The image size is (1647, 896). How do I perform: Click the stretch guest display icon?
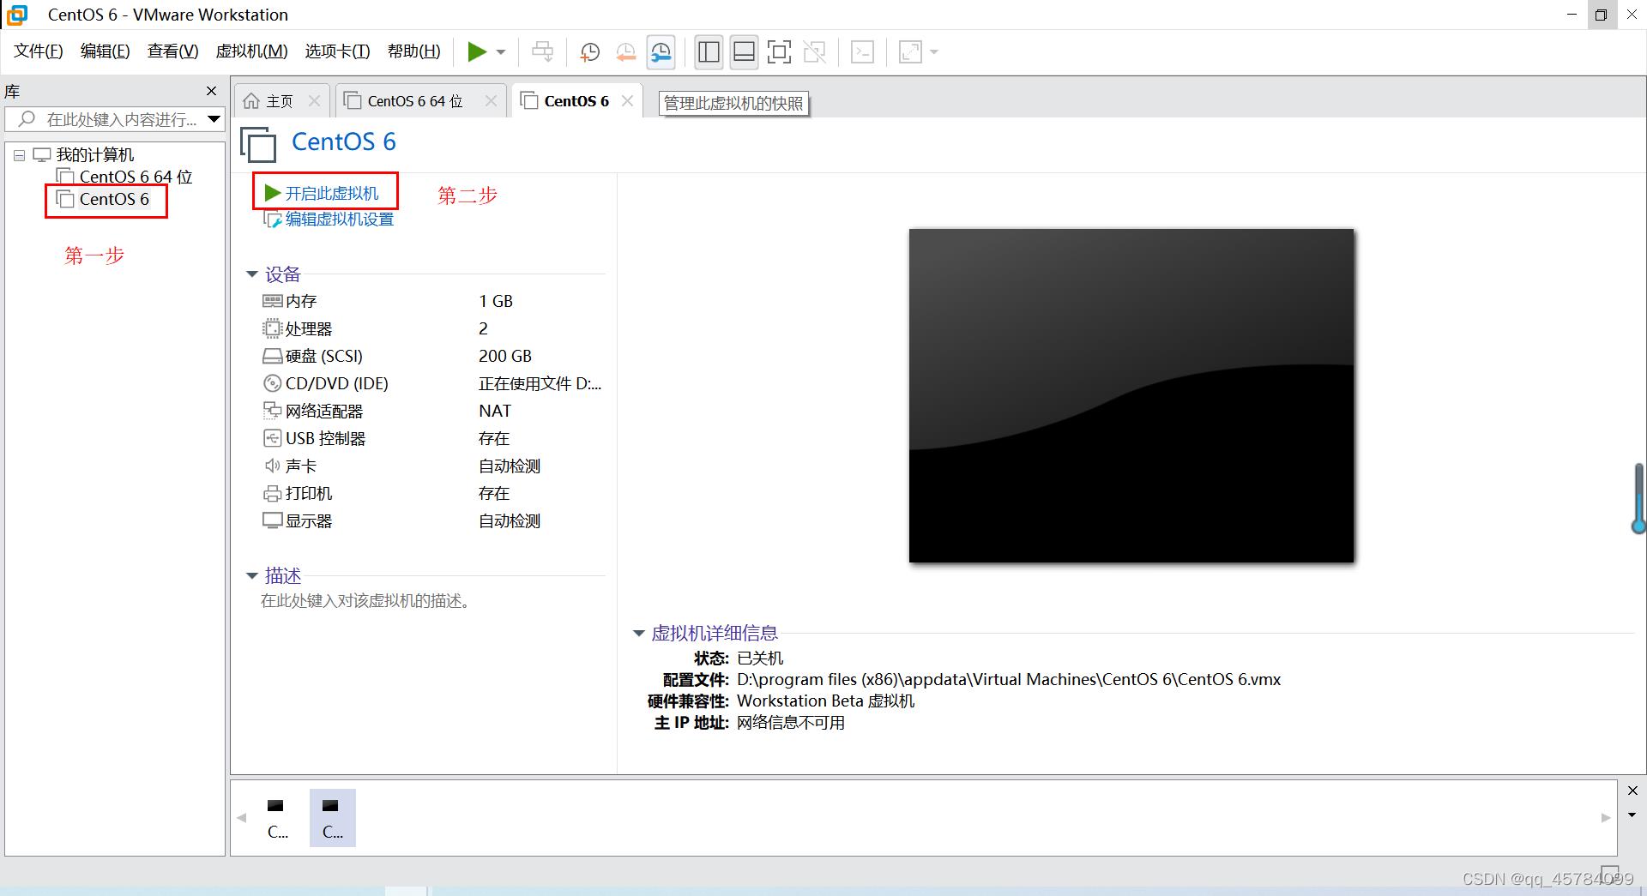pos(910,52)
